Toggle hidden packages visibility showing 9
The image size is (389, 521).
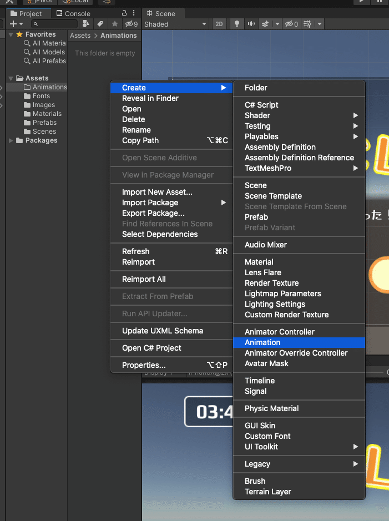(131, 24)
